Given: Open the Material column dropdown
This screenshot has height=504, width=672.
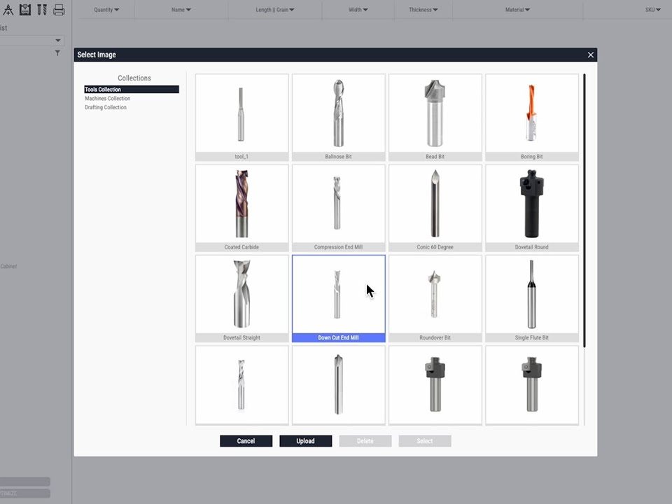Looking at the screenshot, I should click(x=517, y=10).
